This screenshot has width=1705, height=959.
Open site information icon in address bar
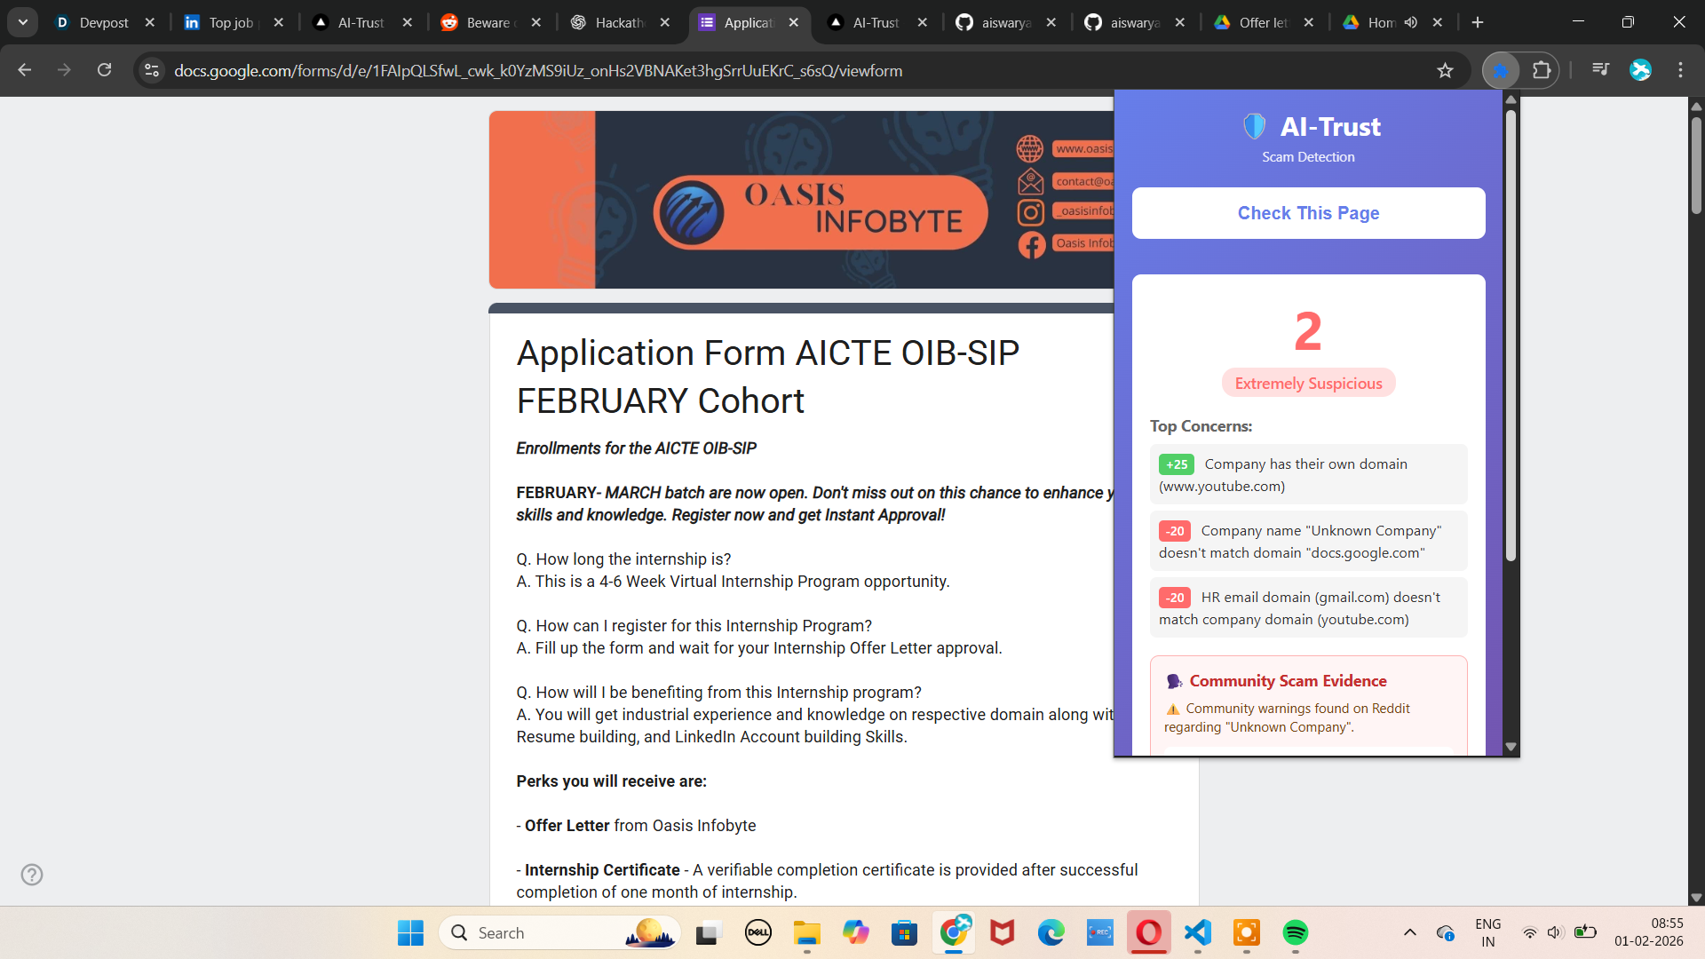pos(152,70)
